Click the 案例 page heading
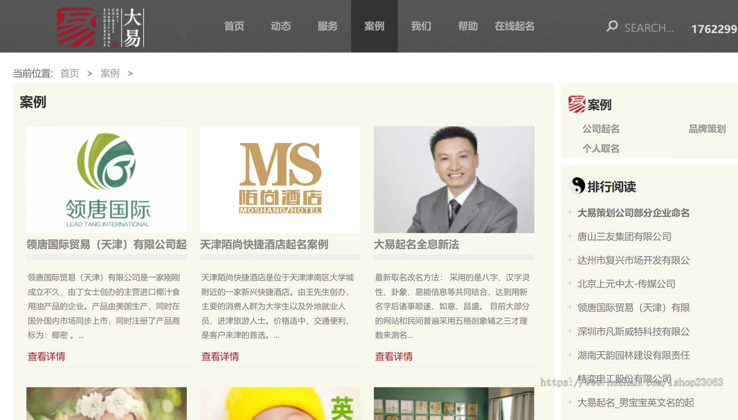Image resolution: width=738 pixels, height=420 pixels. 33,102
